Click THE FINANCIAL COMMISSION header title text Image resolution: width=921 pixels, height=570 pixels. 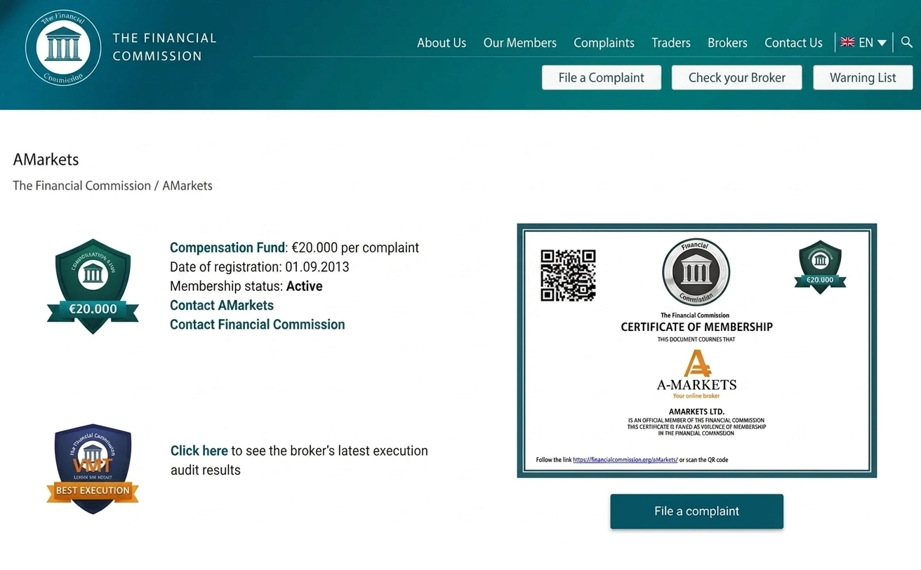(x=165, y=47)
